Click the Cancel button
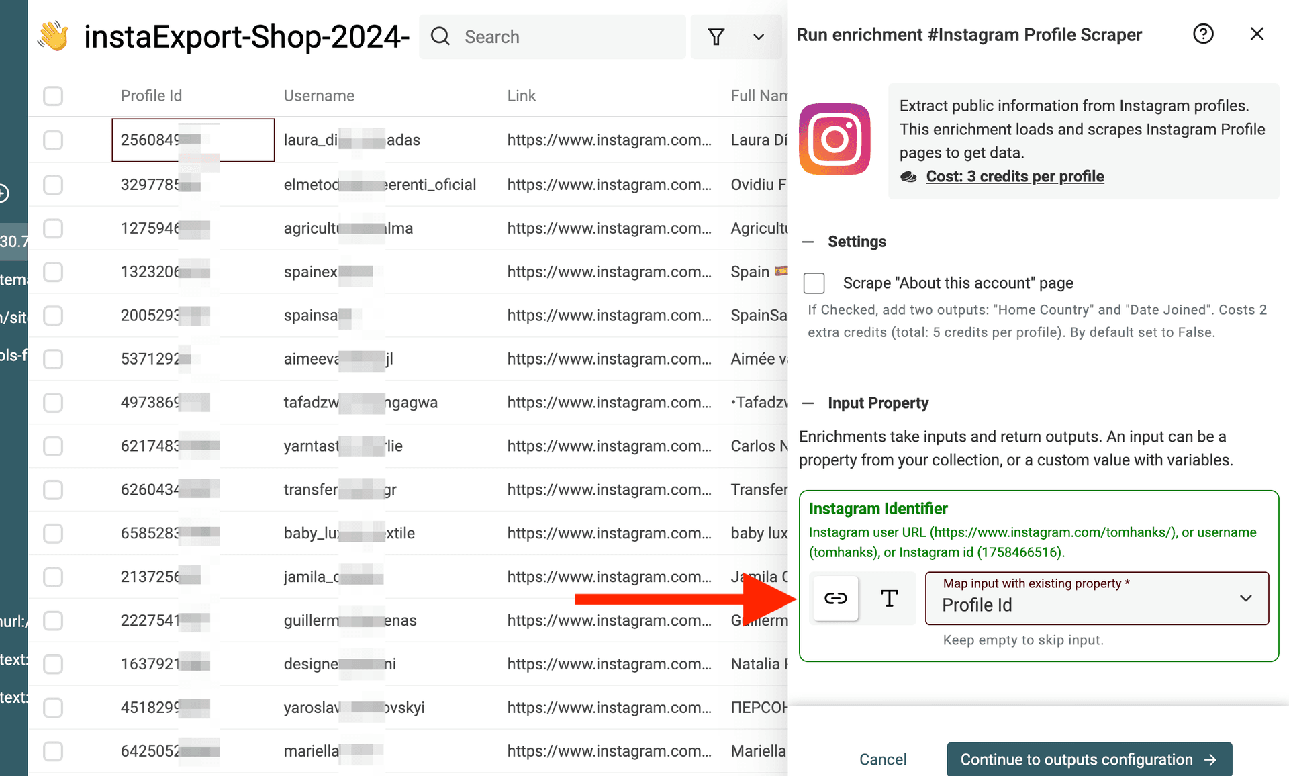The height and width of the screenshot is (776, 1289). 883,759
